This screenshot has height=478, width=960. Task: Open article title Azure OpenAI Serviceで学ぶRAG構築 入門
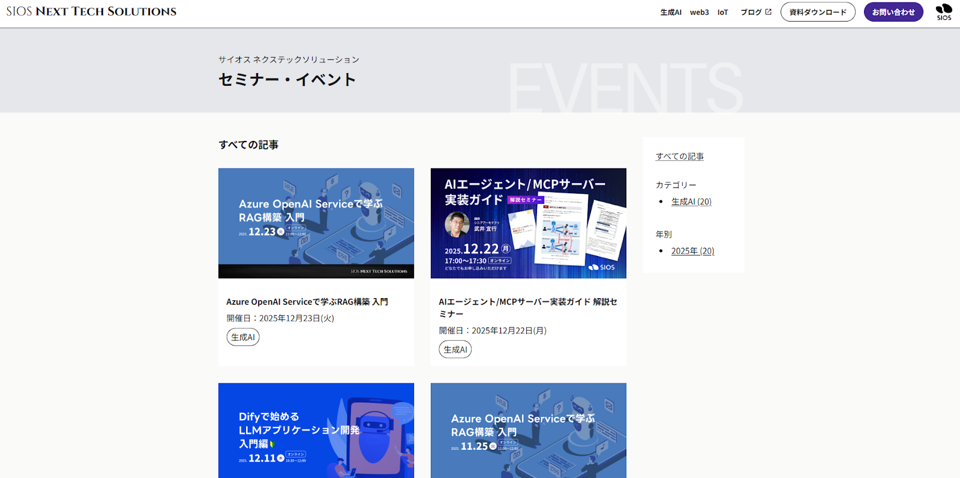coord(307,302)
